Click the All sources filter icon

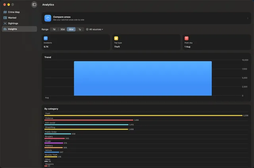(87, 29)
